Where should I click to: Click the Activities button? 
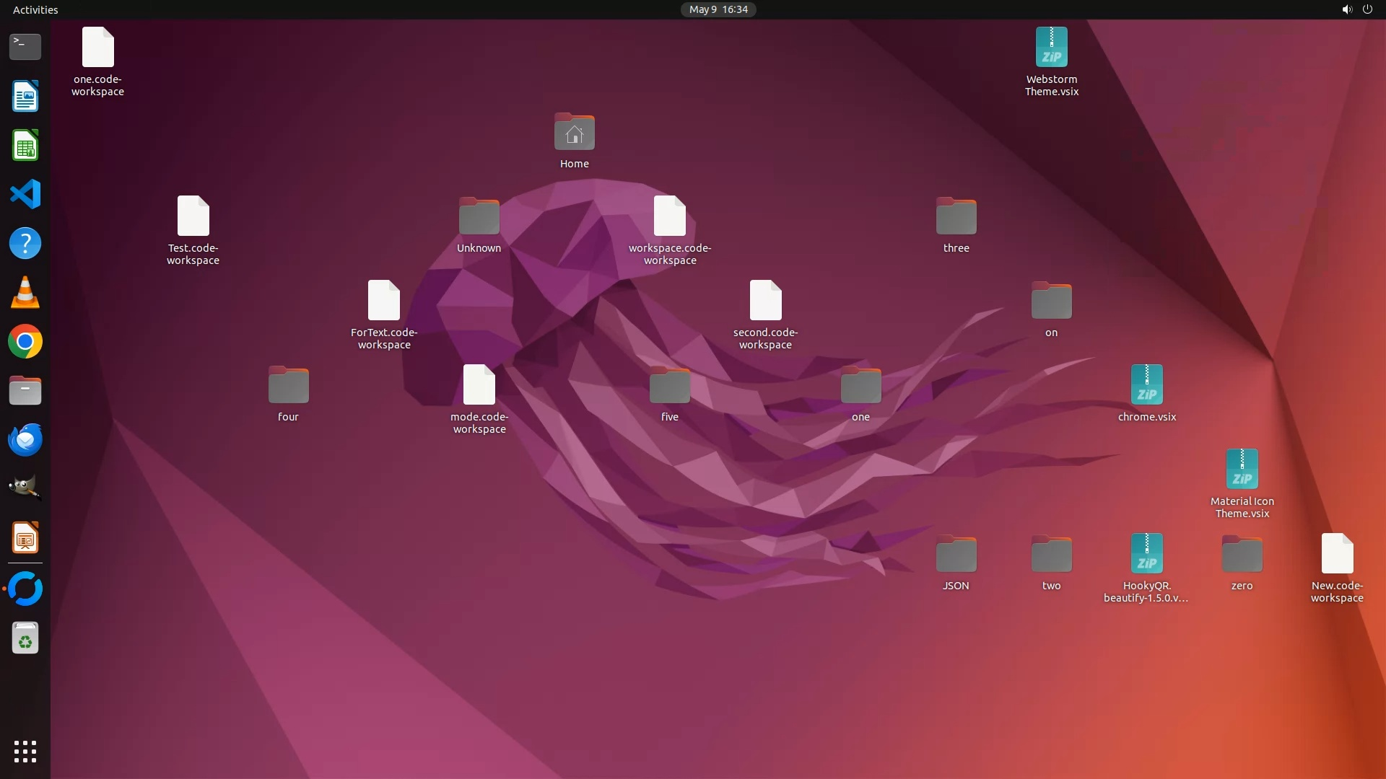point(35,9)
